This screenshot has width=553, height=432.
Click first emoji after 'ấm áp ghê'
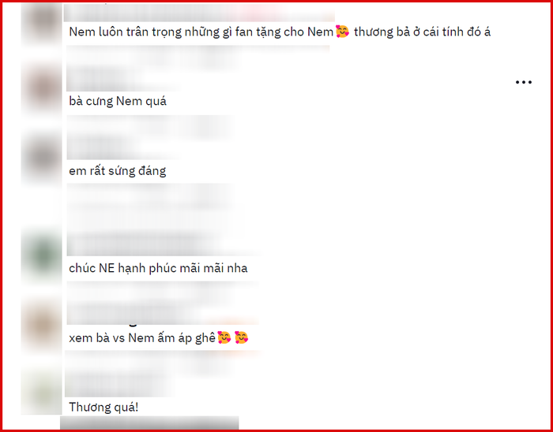[224, 337]
